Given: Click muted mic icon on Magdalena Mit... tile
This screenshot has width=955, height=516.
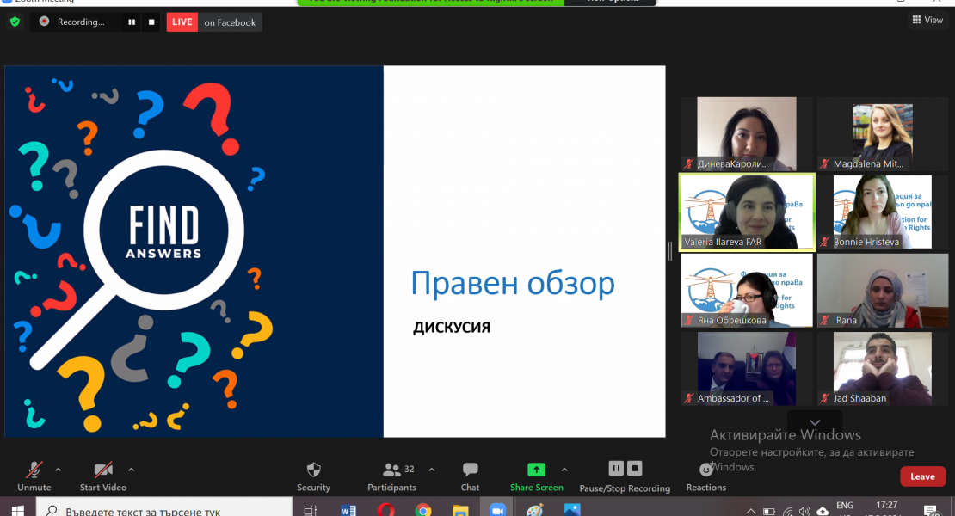Looking at the screenshot, I should click(825, 163).
